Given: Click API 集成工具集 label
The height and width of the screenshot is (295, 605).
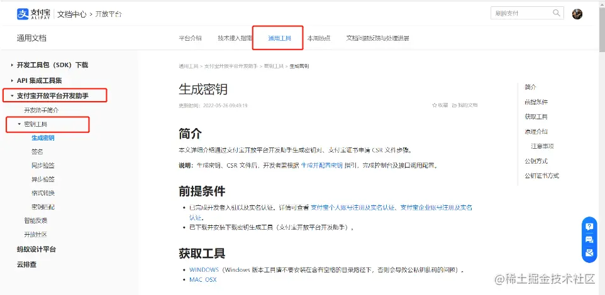Looking at the screenshot, I should click(x=40, y=80).
